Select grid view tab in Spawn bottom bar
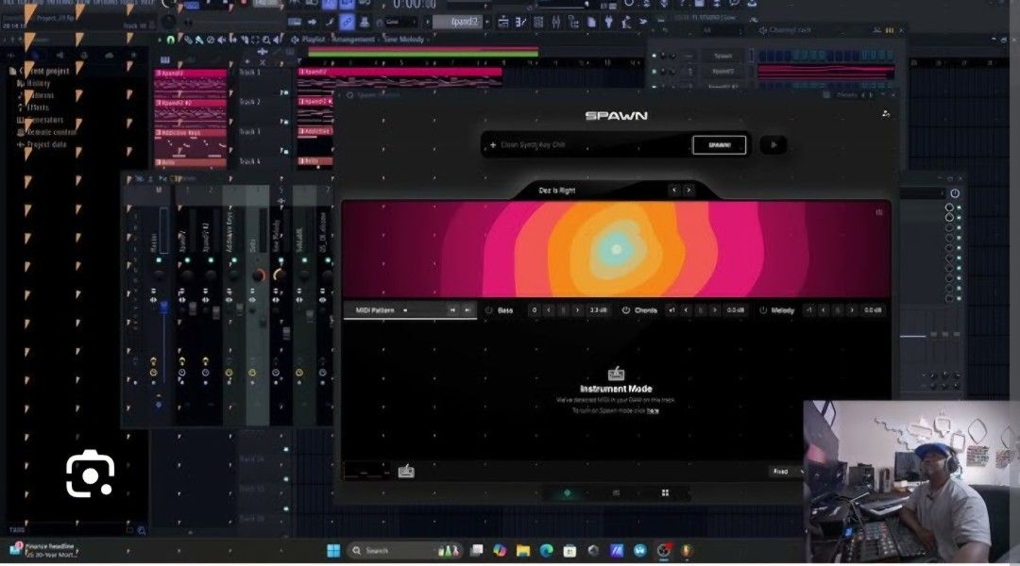This screenshot has width=1020, height=566. tap(665, 493)
